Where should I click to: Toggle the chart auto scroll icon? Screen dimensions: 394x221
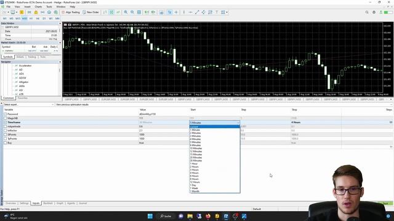[147, 12]
